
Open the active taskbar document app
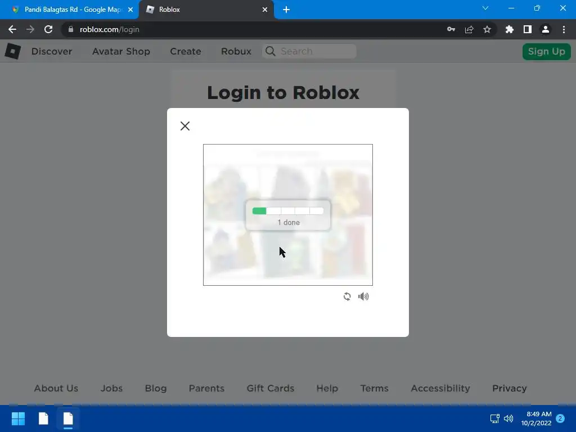(x=68, y=418)
